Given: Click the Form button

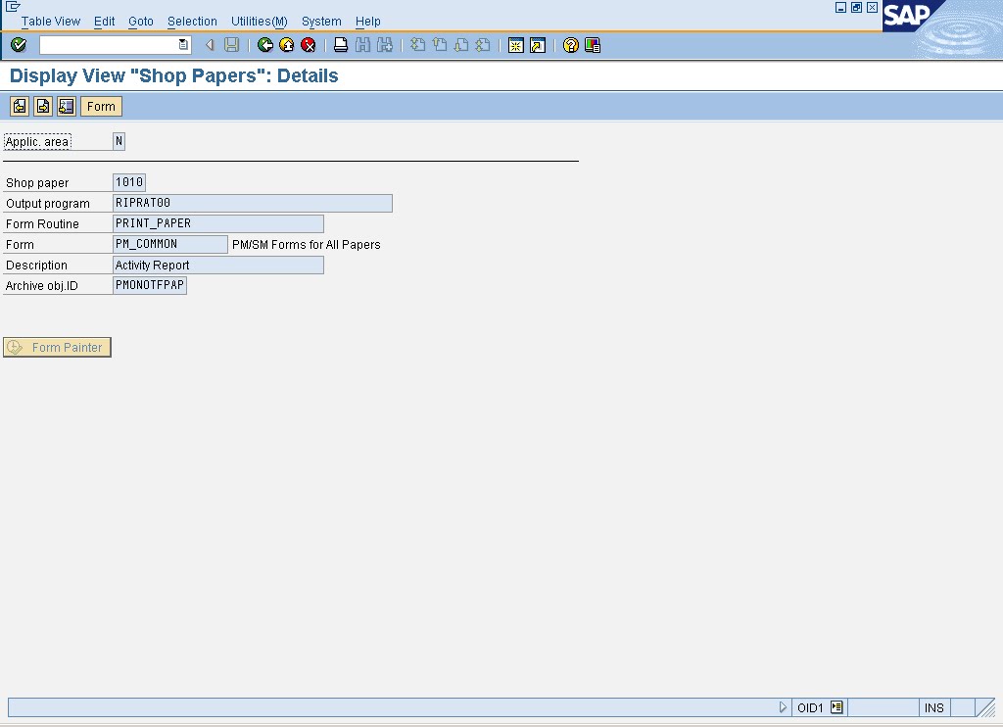Looking at the screenshot, I should click(100, 106).
